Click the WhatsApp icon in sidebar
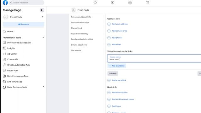Image resolution: width=201 pixels, height=113 pixels. click(x=4, y=82)
